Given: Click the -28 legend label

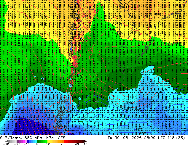Looking at the screenshot, I should coord(6,144).
